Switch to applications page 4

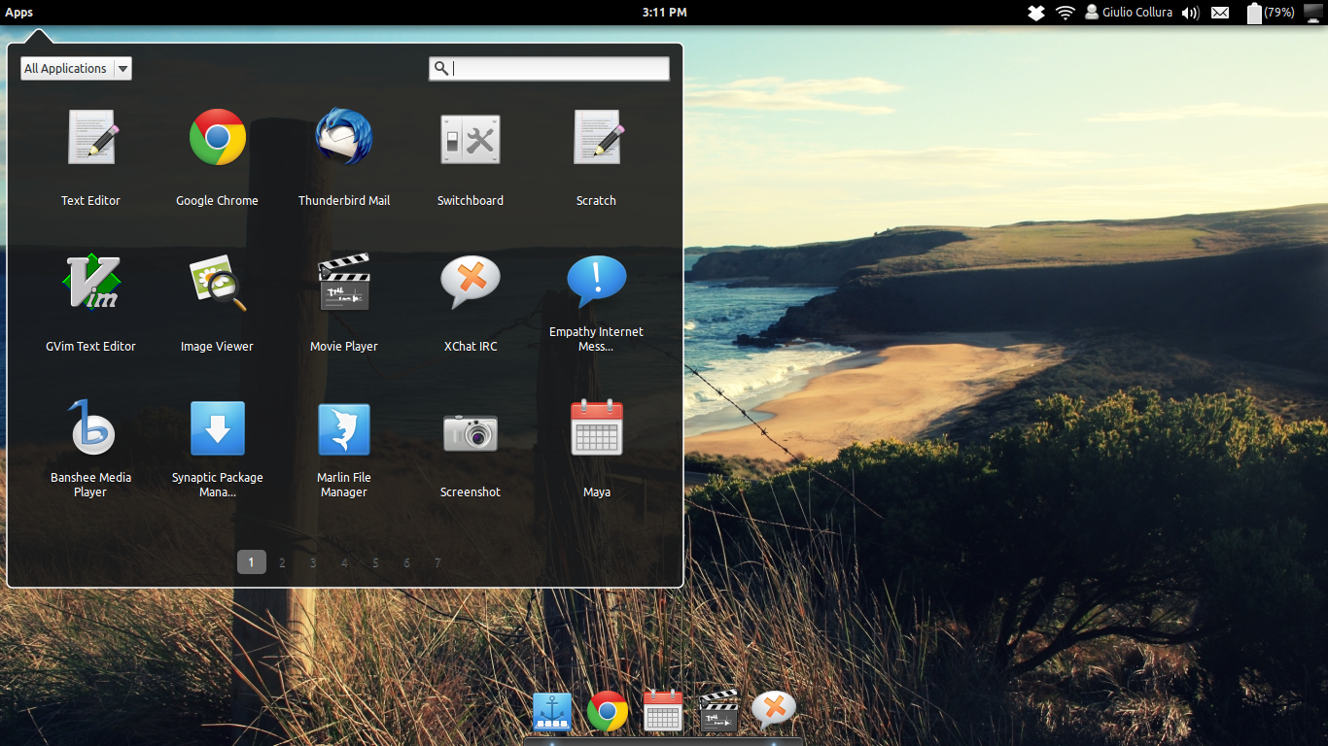click(344, 562)
